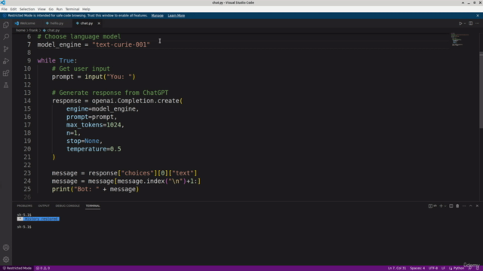Open the Help menu
Image resolution: width=483 pixels, height=271 pixels.
[x=86, y=9]
